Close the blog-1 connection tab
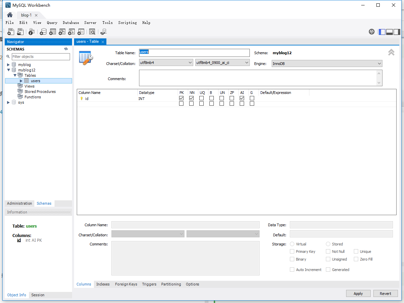Image resolution: width=404 pixels, height=303 pixels. (x=36, y=15)
